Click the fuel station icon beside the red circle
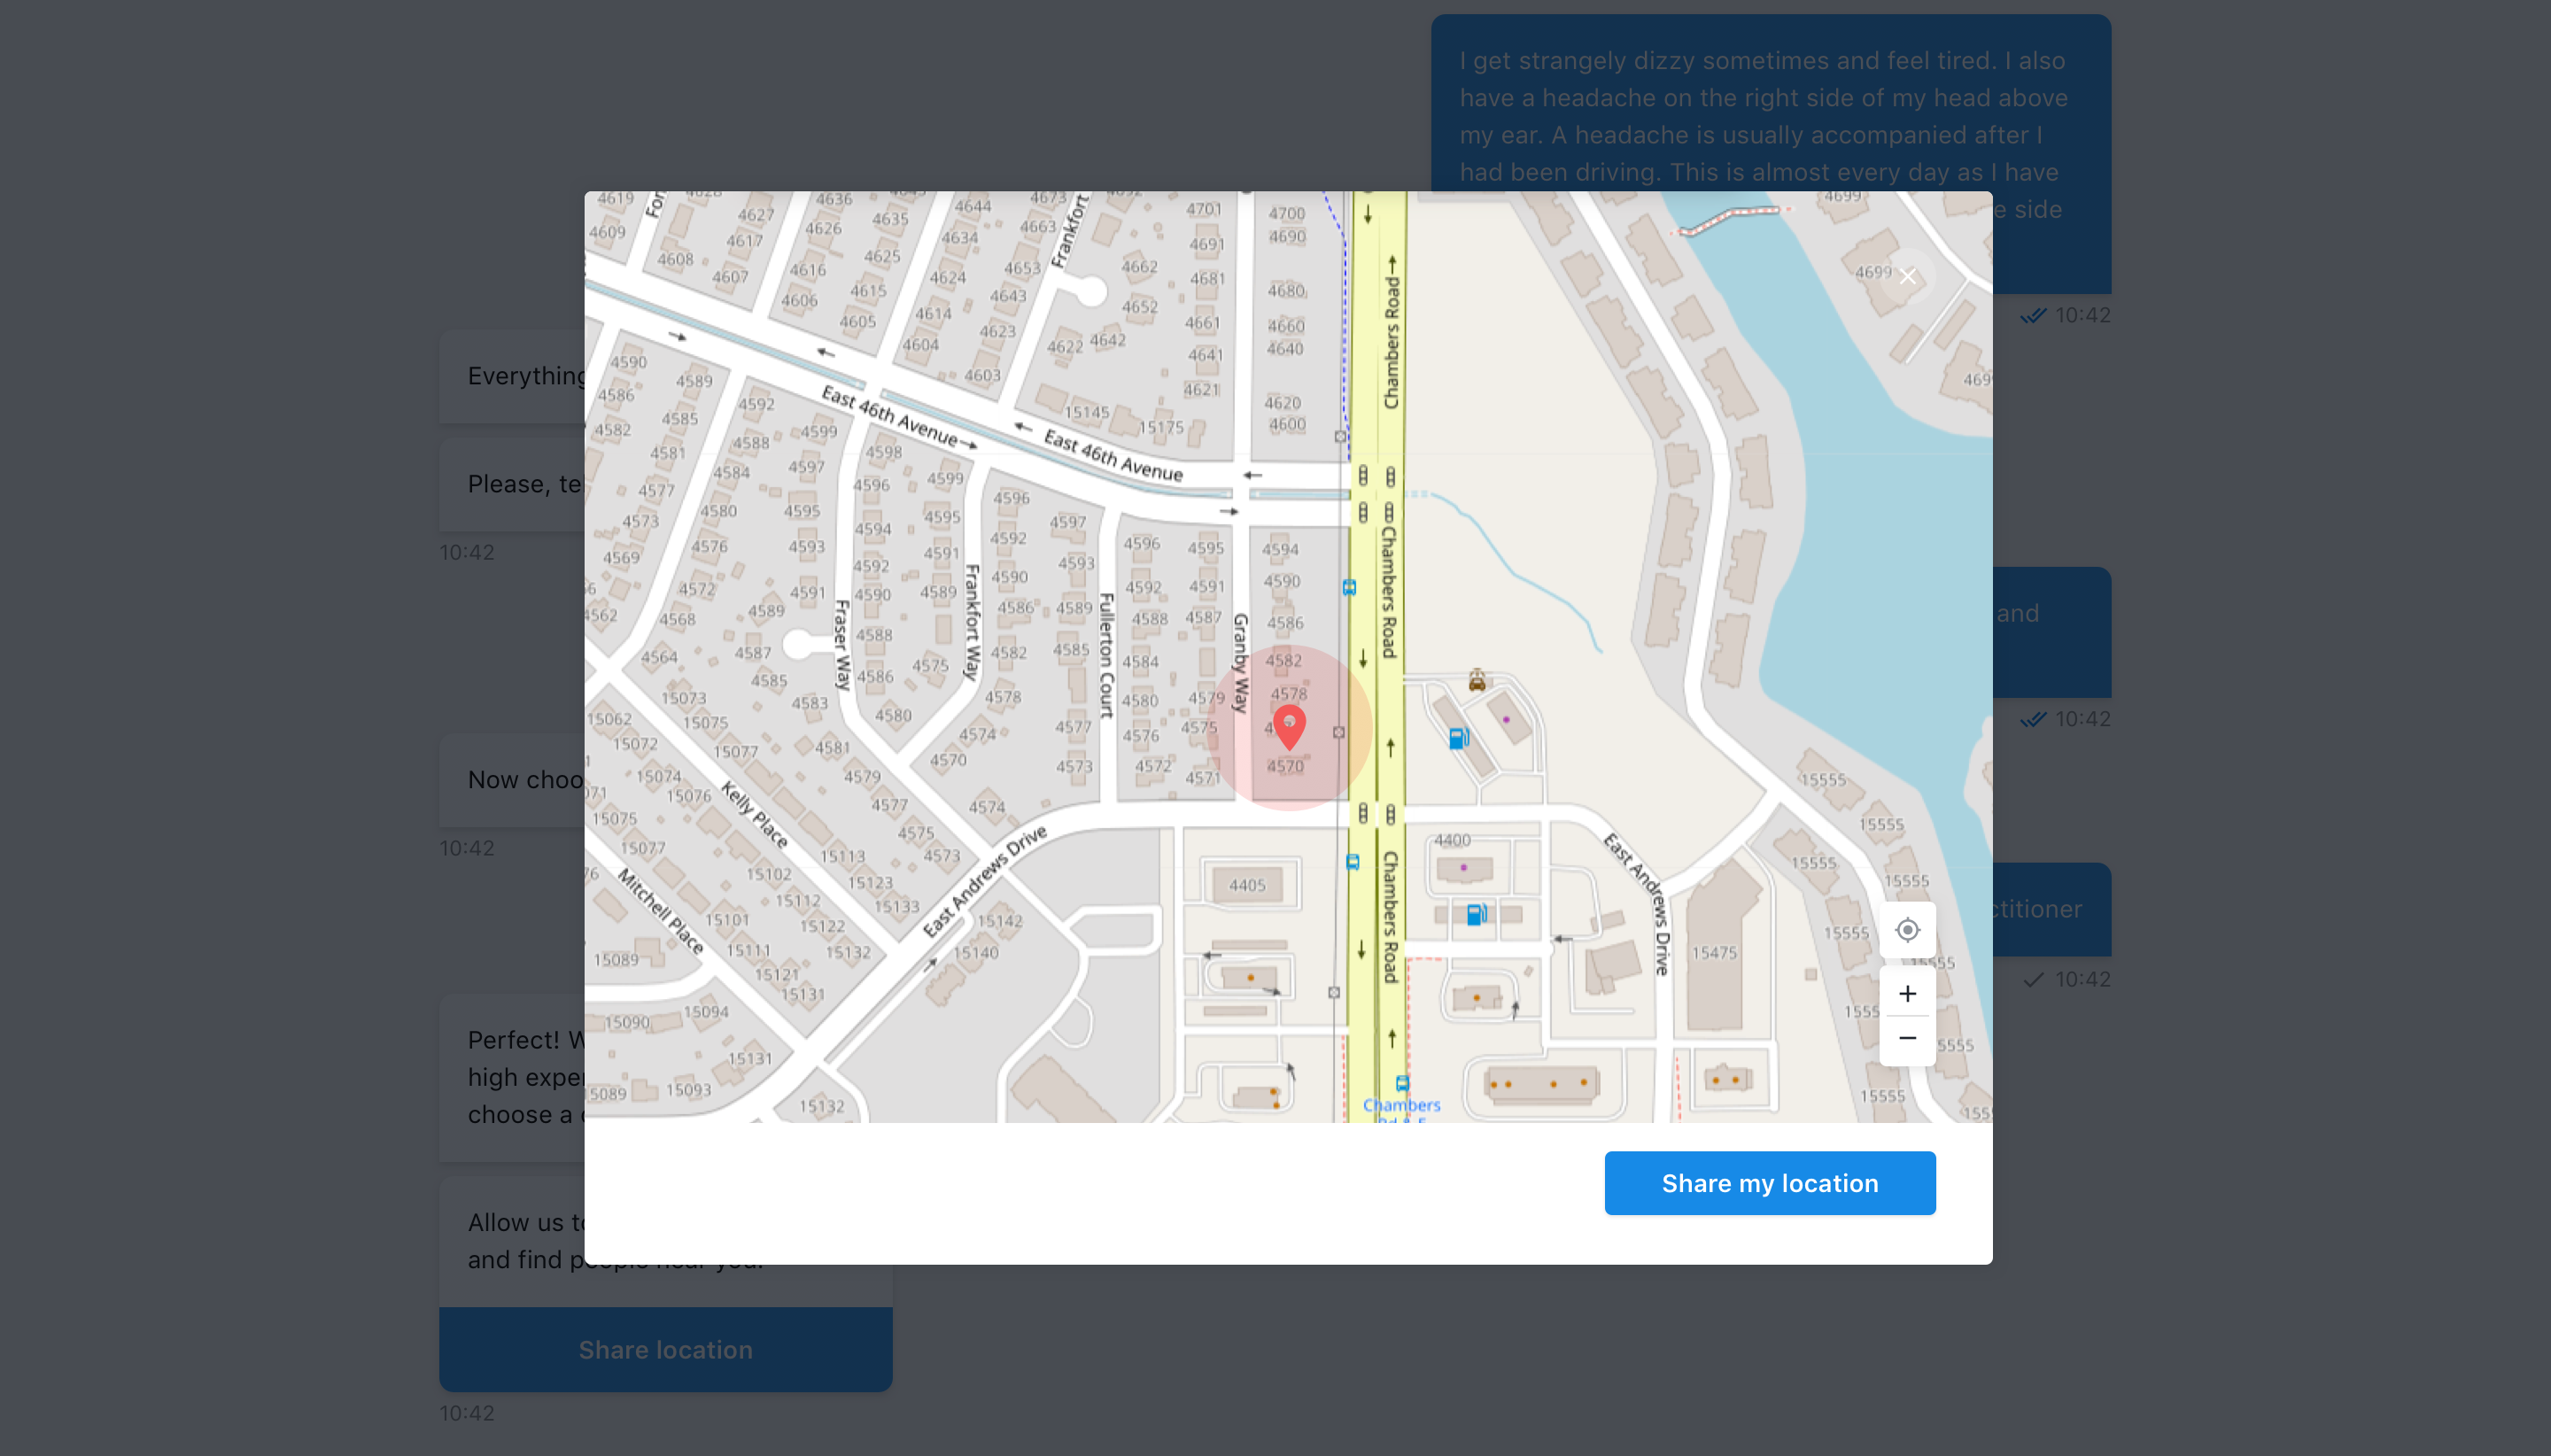 click(1459, 739)
